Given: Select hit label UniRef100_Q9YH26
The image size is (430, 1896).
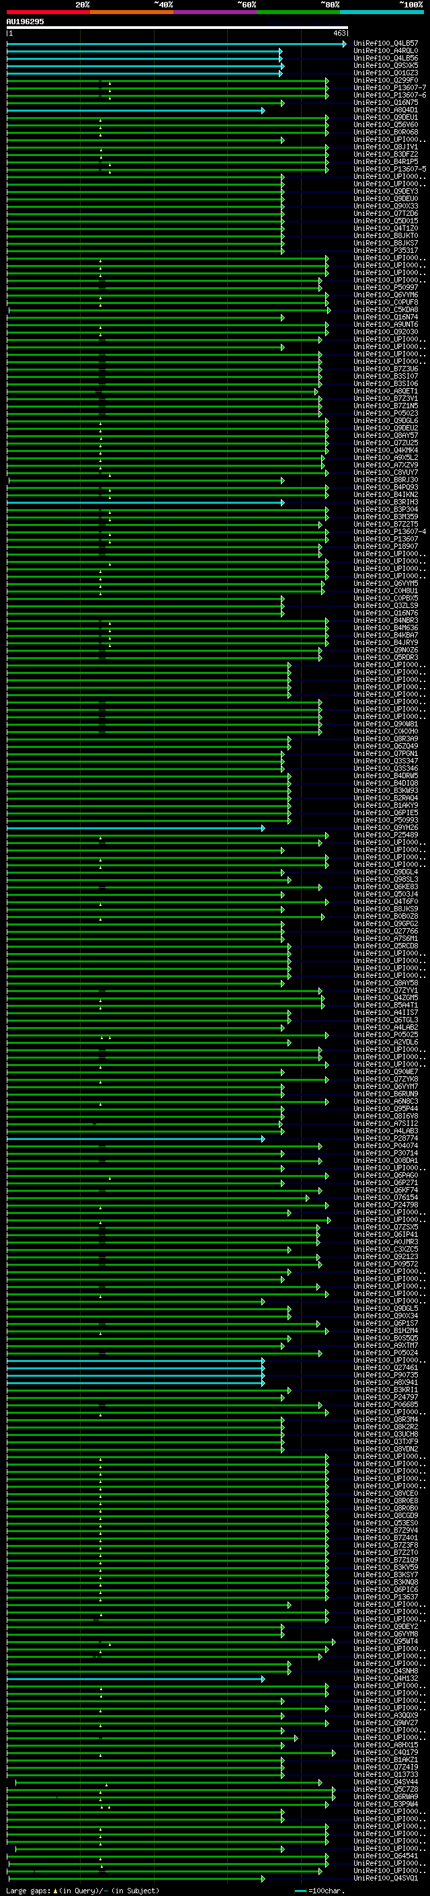Looking at the screenshot, I should [386, 827].
